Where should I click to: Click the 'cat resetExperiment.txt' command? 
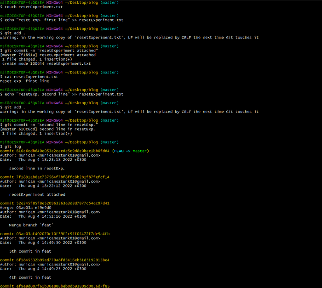(x=29, y=77)
